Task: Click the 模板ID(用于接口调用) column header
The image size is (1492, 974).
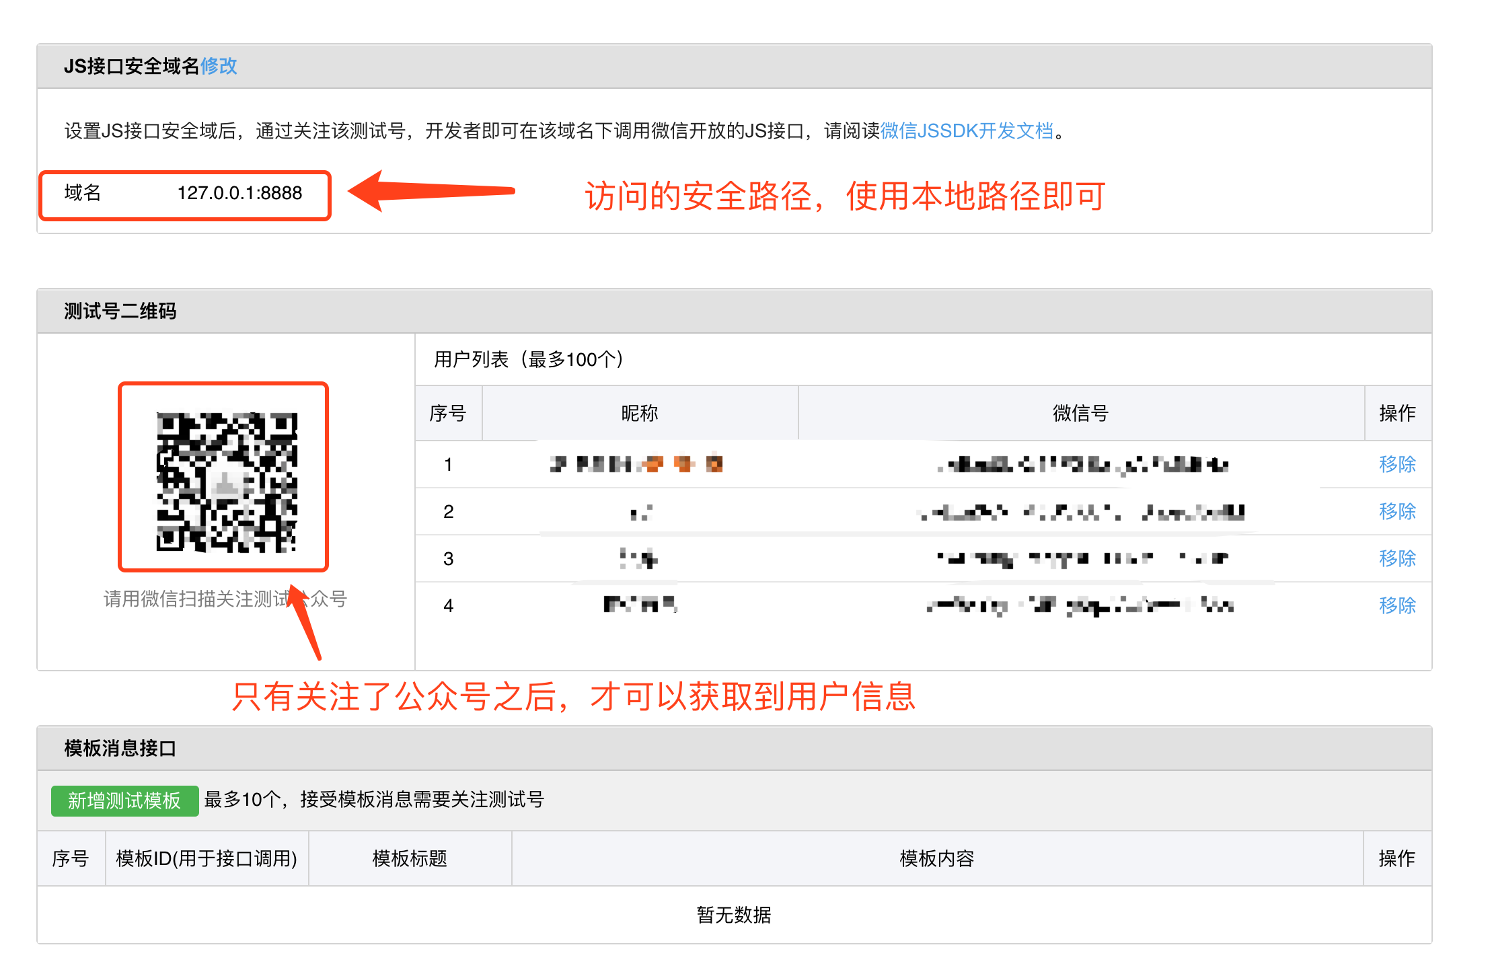Action: (x=207, y=858)
